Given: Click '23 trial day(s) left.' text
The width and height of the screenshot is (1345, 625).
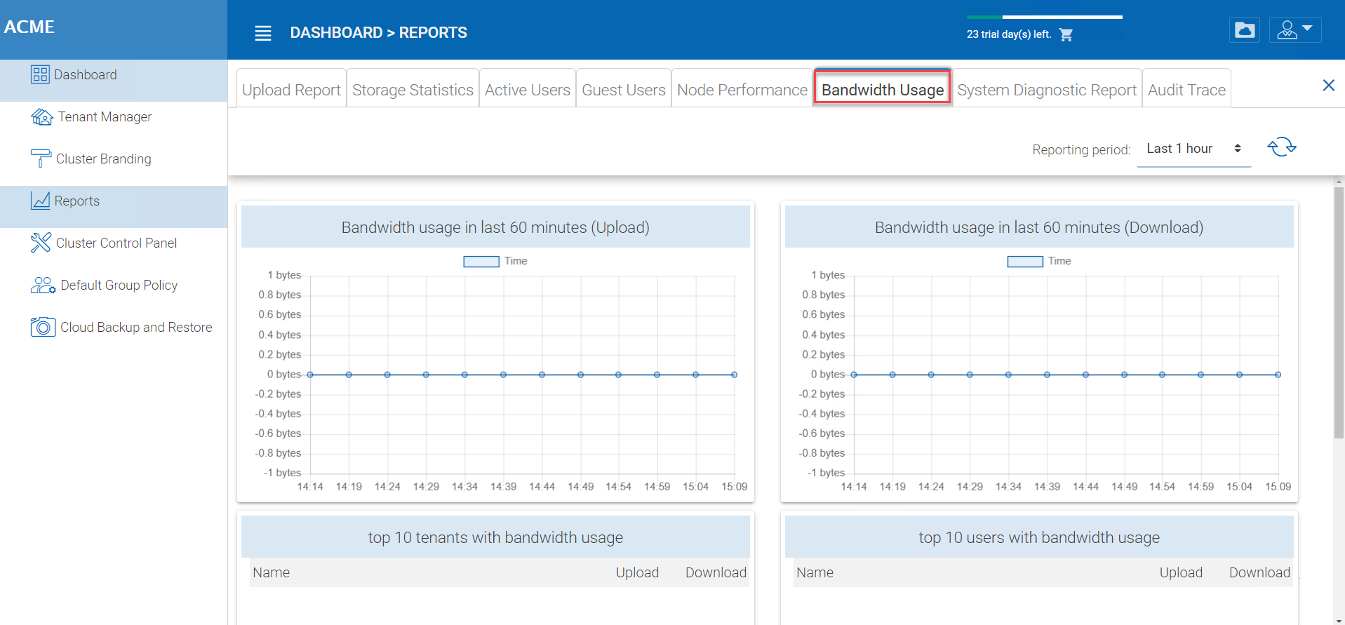Looking at the screenshot, I should click(x=1009, y=34).
